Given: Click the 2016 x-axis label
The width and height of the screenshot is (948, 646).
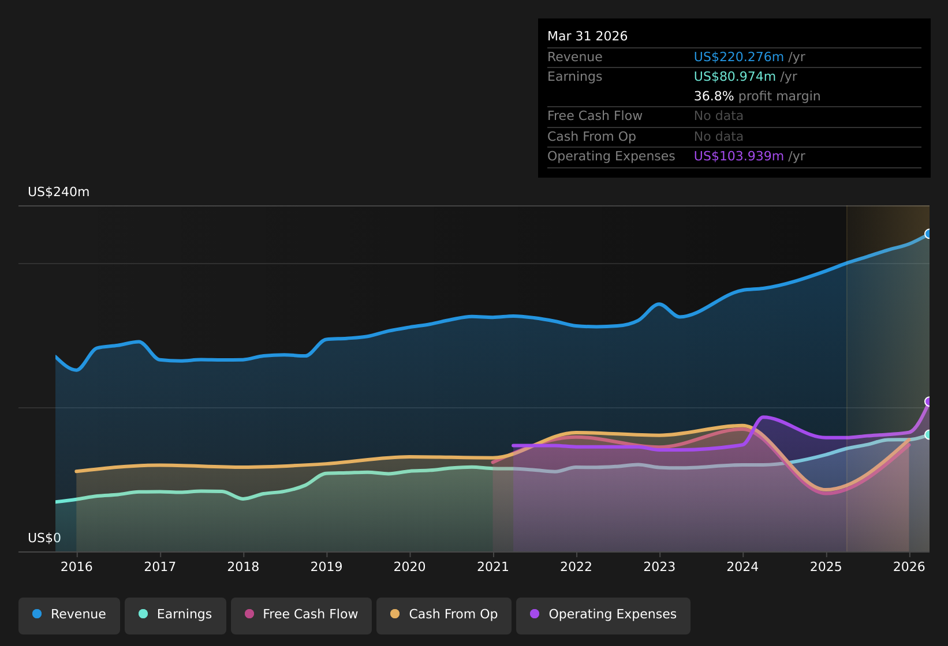Looking at the screenshot, I should (x=77, y=566).
